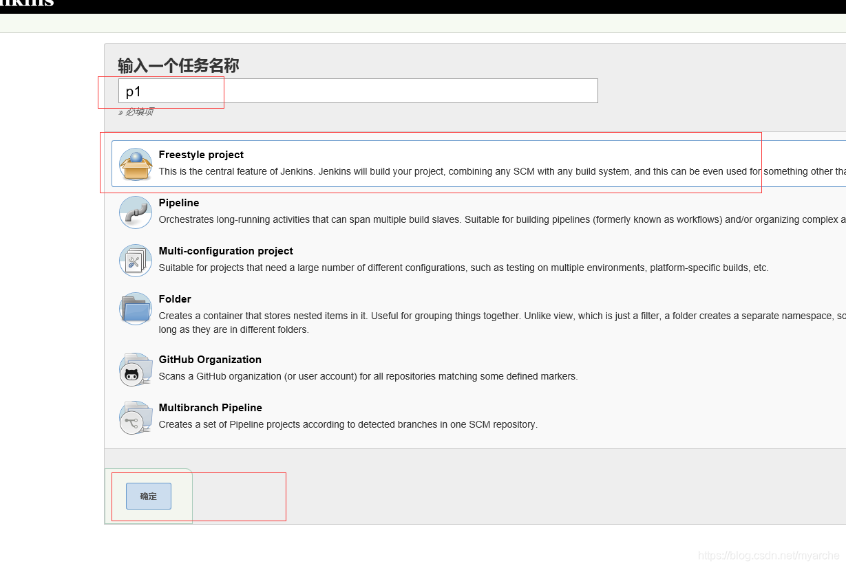
Task: Select the GitHub Organization title
Action: coord(210,360)
